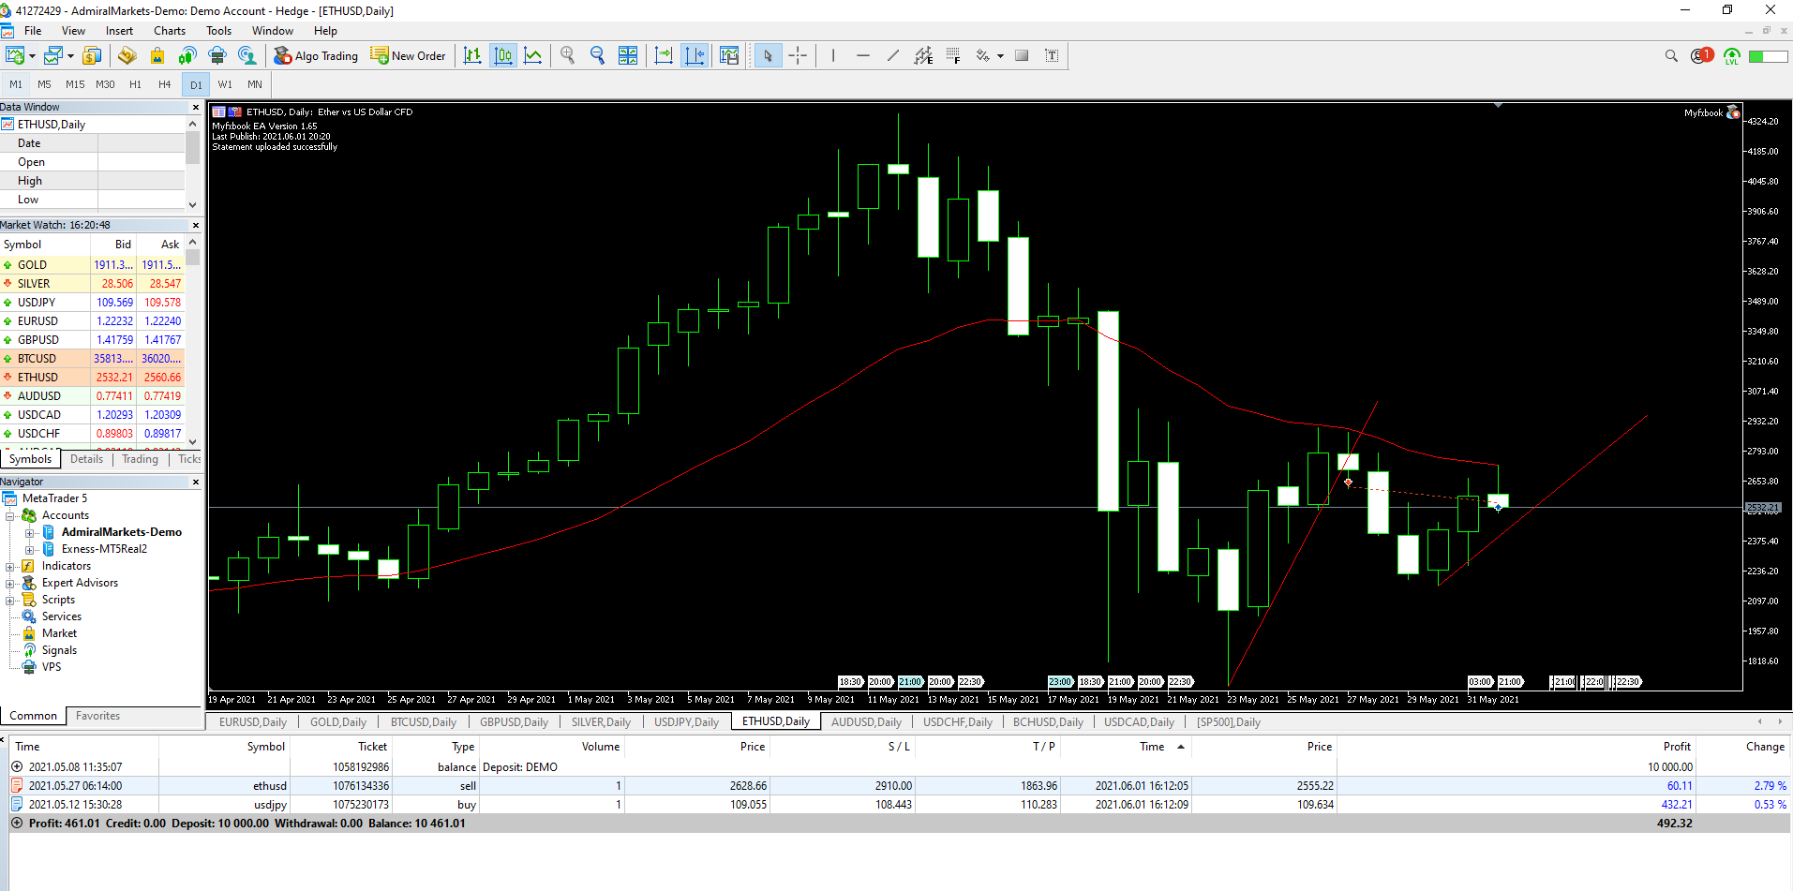
Task: Expand the AdmiralMarkets-Demo account node
Action: click(x=29, y=532)
